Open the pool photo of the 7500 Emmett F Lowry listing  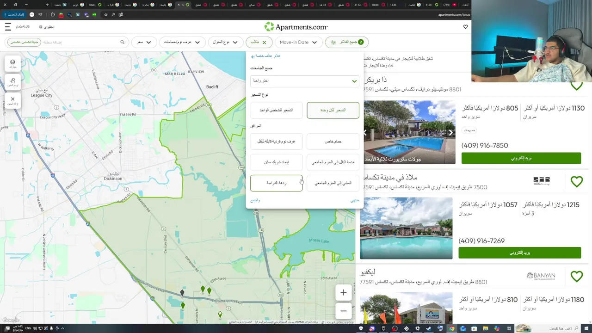tap(406, 228)
